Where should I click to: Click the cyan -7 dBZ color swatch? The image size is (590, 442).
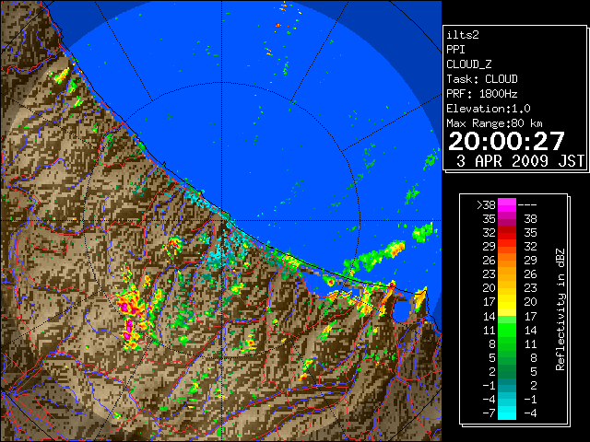coord(507,413)
